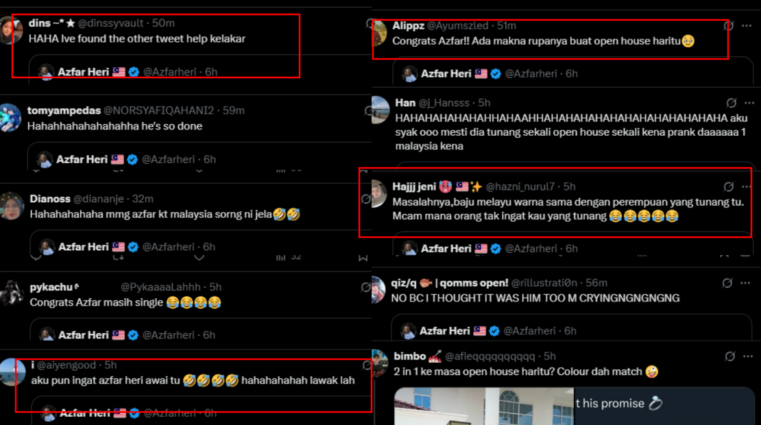
Task: Open the image attached to bimbo's tweet
Action: (574, 406)
